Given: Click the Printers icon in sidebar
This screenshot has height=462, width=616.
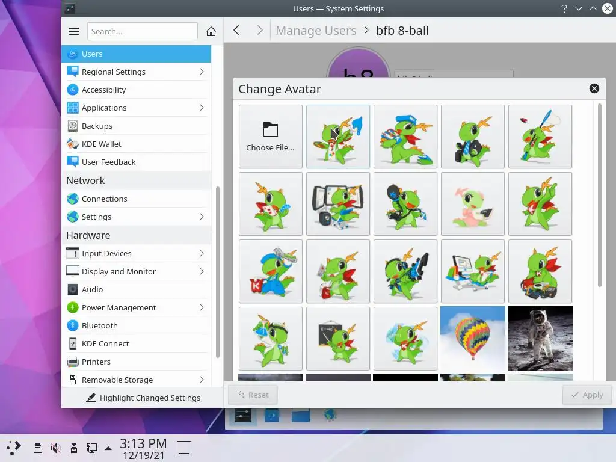Looking at the screenshot, I should 73,362.
